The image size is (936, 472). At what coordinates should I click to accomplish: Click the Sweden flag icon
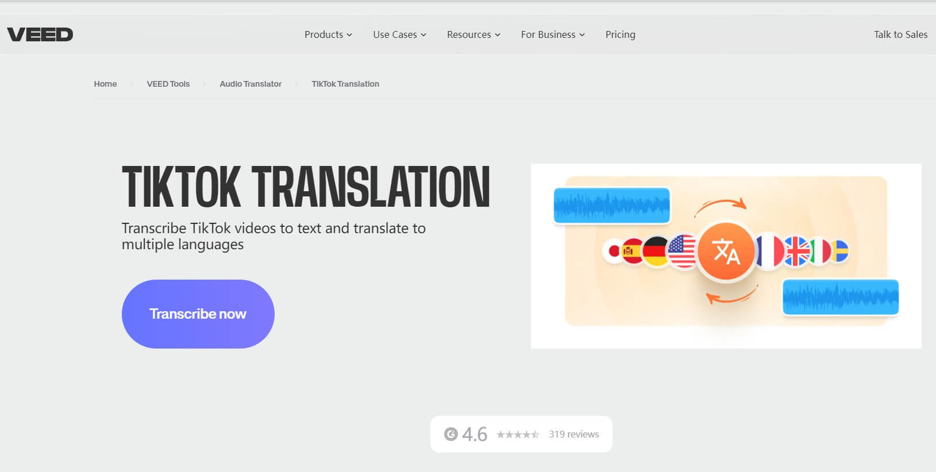coord(839,251)
